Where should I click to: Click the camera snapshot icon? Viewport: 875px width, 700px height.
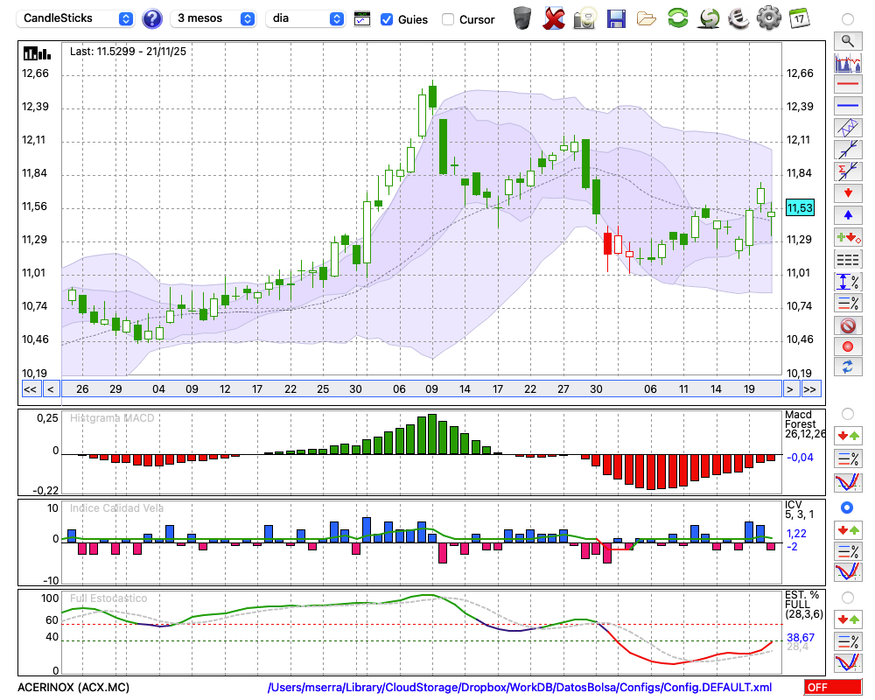(x=584, y=18)
